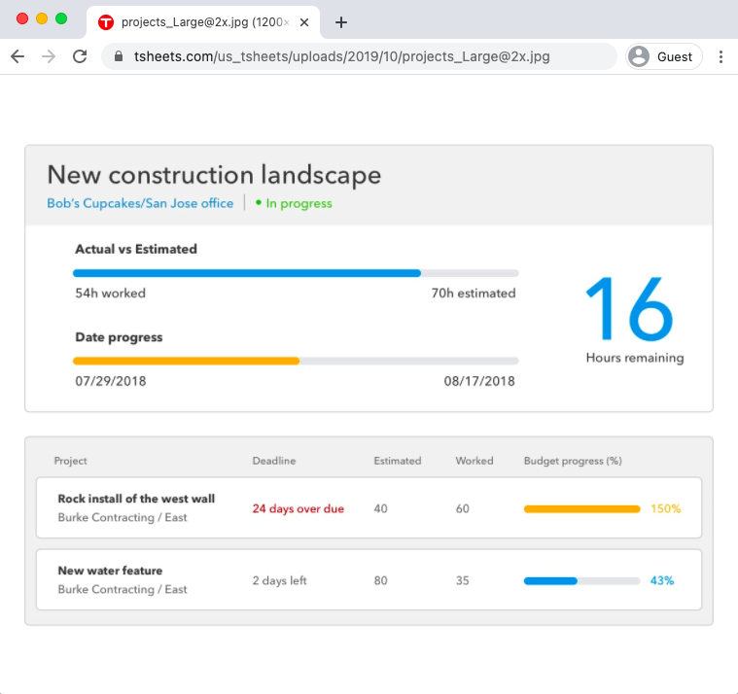Click the red close window button

(x=22, y=18)
